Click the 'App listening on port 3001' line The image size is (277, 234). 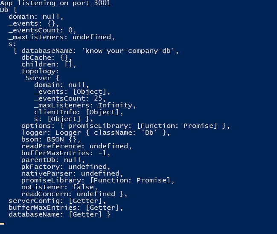[x=55, y=3]
